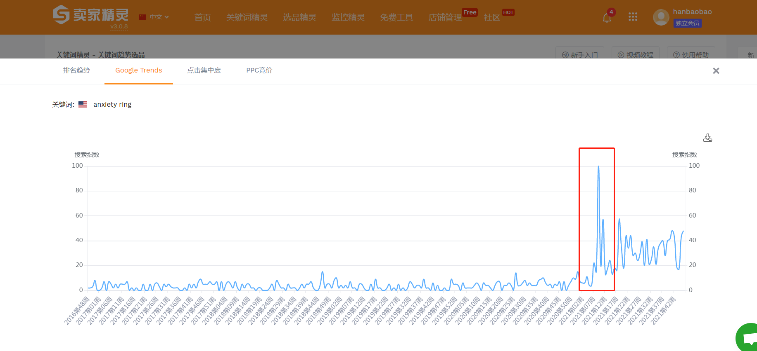The width and height of the screenshot is (757, 351).
Task: Download chart using the save image icon
Action: [x=707, y=138]
